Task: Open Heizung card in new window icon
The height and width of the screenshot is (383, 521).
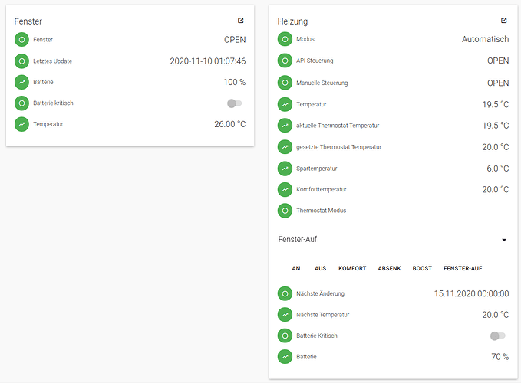Action: pos(503,21)
